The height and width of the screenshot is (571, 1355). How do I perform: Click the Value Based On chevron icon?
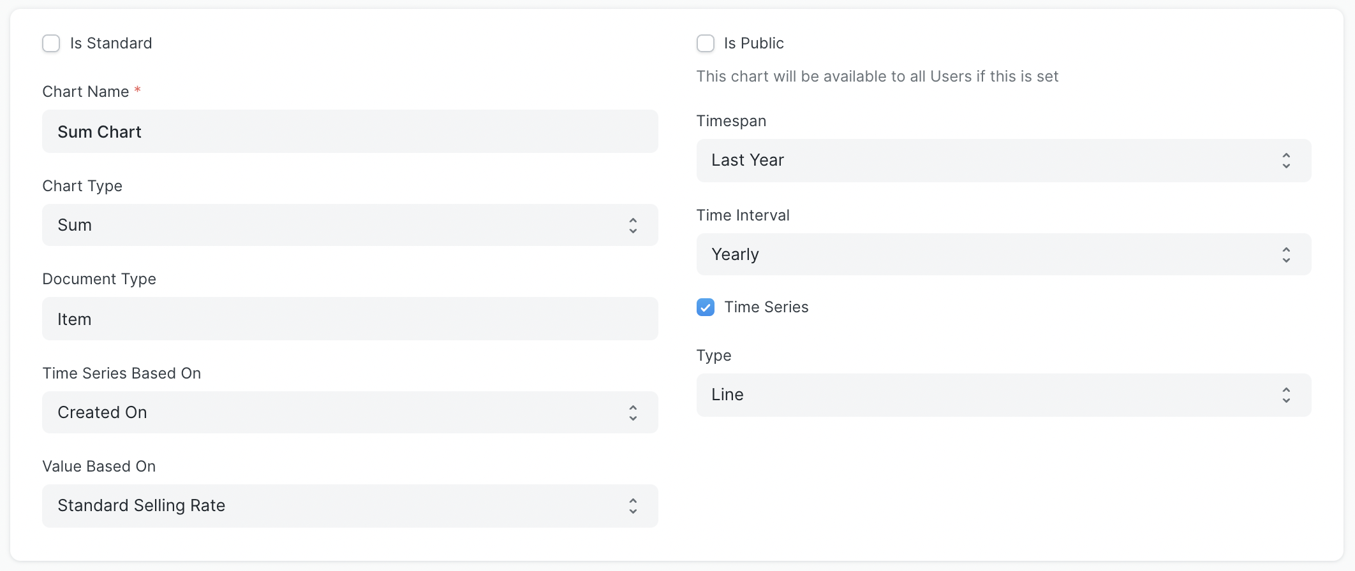click(633, 505)
